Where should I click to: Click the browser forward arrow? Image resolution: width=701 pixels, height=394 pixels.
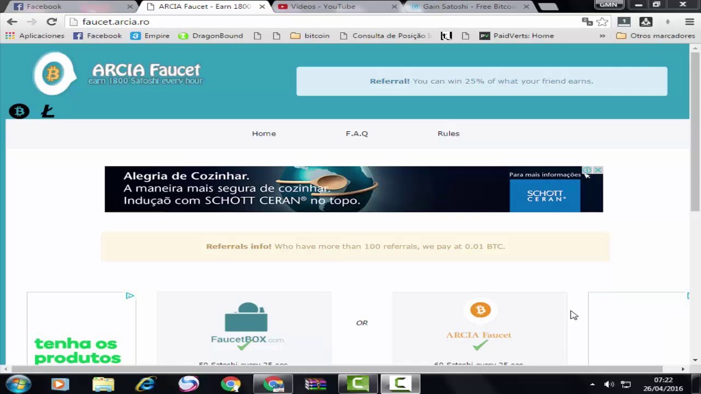pos(32,22)
